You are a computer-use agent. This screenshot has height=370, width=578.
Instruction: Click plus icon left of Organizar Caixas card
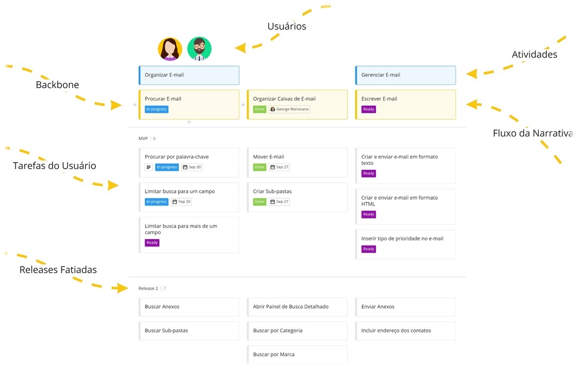point(243,105)
